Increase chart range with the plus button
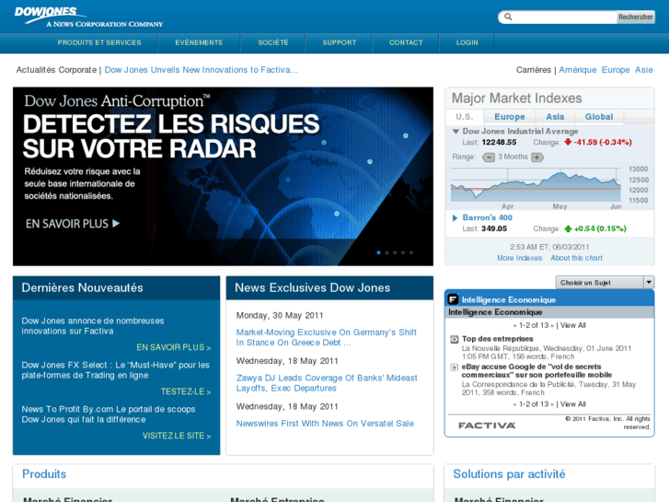Viewport: 669px width, 502px height. [x=537, y=158]
